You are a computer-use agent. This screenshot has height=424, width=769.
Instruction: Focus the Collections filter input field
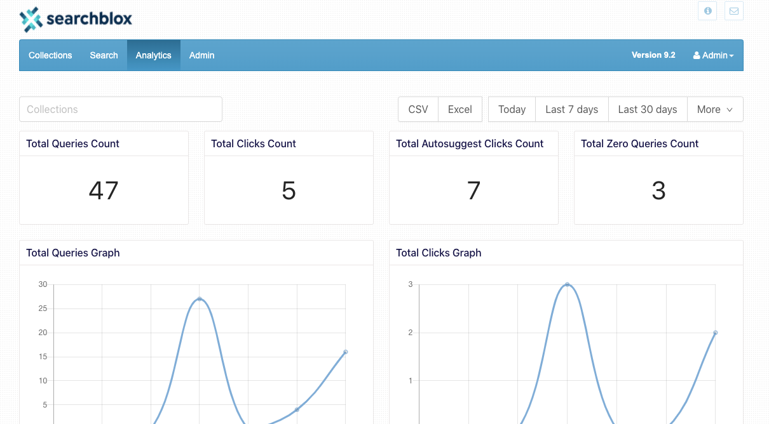coord(121,109)
